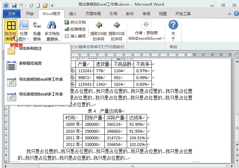This screenshot has height=168, width=239.
Task: Click the author green circle icon
Action: 146,24
